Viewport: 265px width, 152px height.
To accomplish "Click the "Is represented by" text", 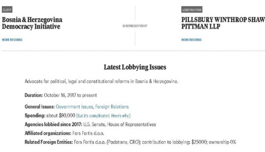I will tap(135, 26).
